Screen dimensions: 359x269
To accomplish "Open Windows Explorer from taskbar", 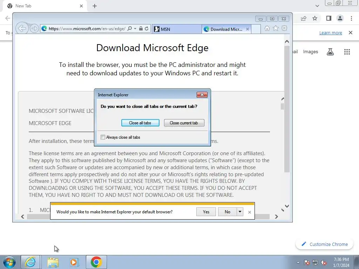I will (53, 262).
